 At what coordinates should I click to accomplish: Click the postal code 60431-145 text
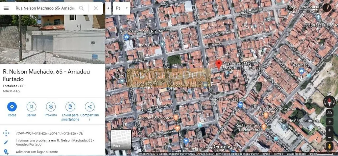coord(11,91)
